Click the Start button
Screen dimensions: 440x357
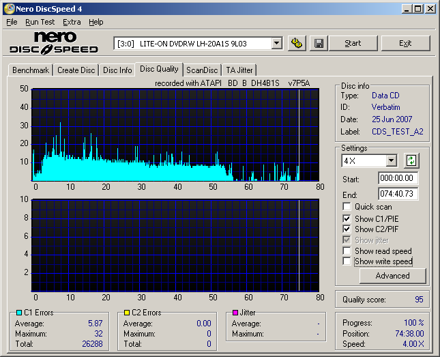tap(353, 43)
